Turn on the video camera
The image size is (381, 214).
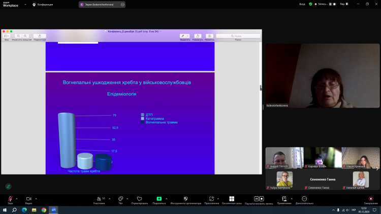(28, 199)
